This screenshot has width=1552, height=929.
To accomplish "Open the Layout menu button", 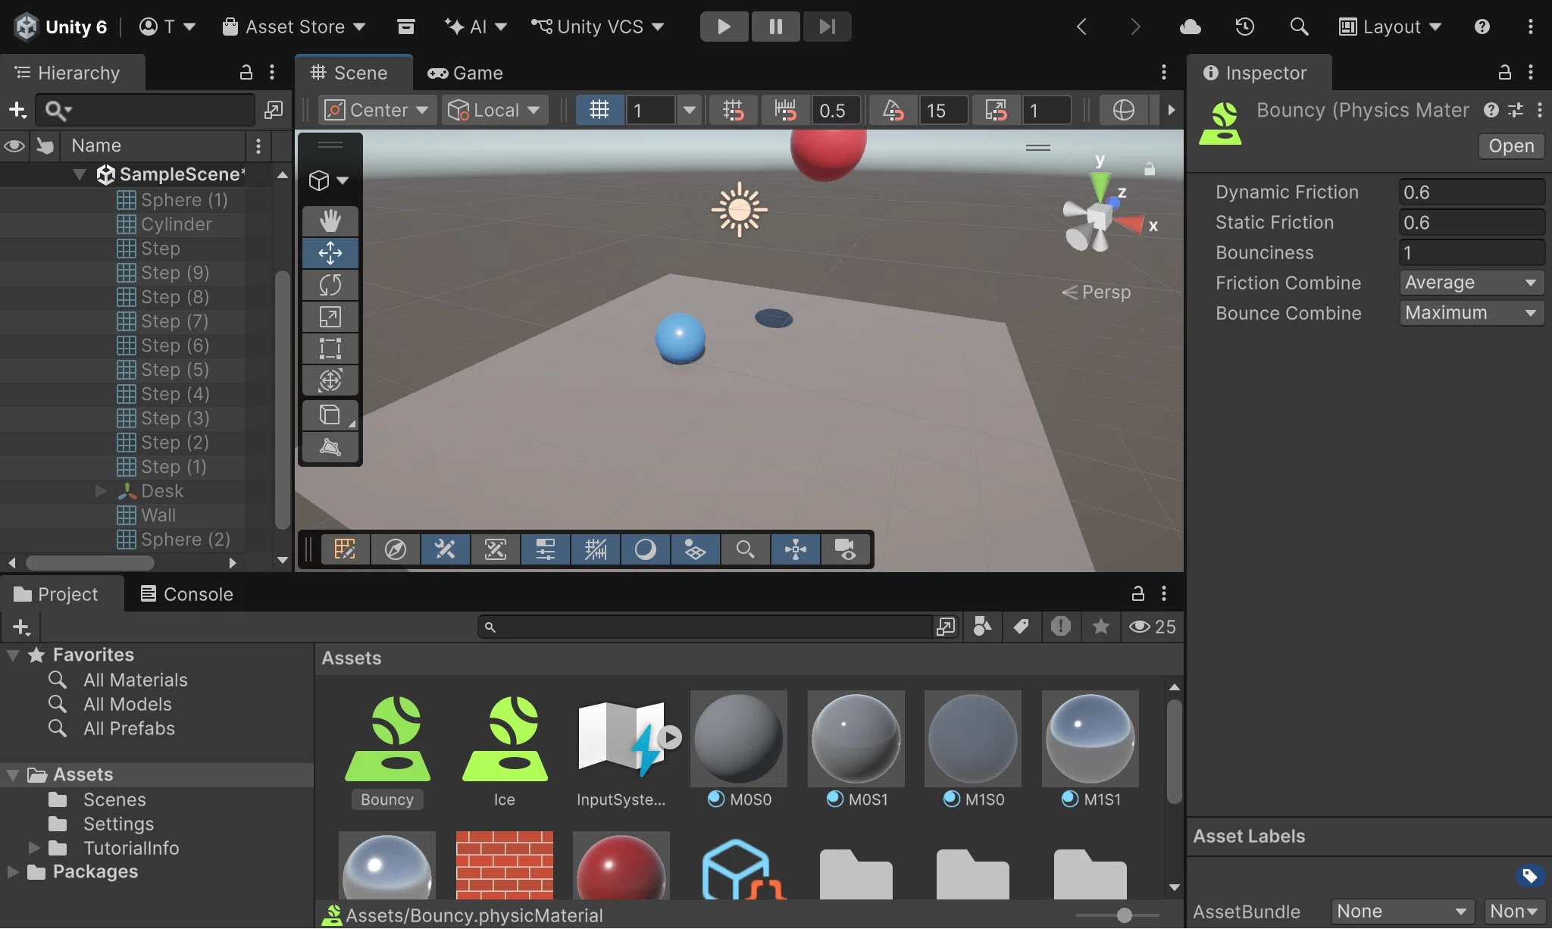I will point(1390,27).
